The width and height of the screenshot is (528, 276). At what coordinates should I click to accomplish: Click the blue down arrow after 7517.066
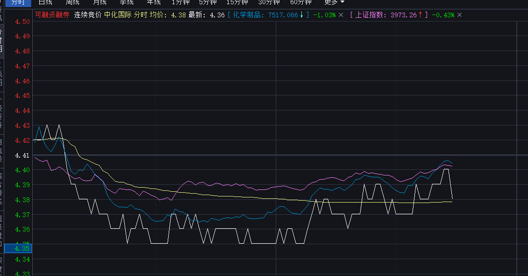click(302, 15)
